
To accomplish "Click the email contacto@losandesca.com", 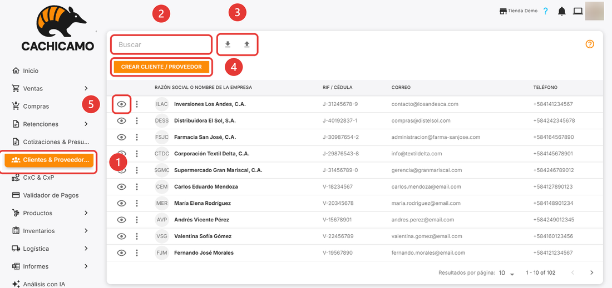I will point(425,104).
